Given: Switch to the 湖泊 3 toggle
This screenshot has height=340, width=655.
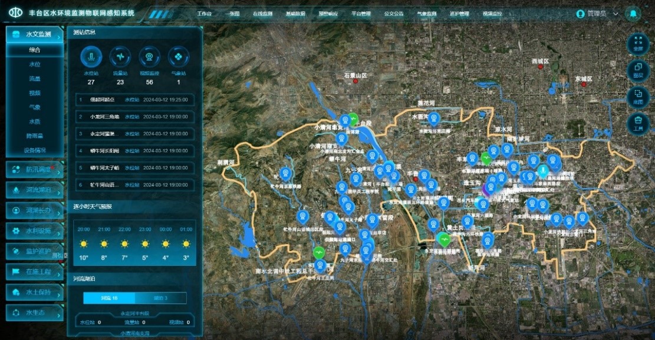Looking at the screenshot, I should 160,298.
